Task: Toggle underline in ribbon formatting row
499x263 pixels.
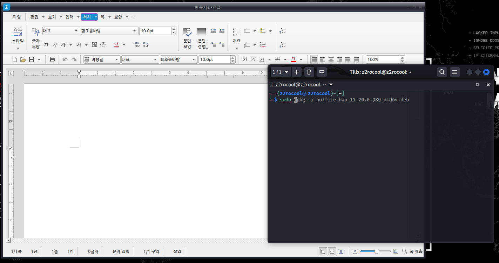Action: pyautogui.click(x=63, y=45)
